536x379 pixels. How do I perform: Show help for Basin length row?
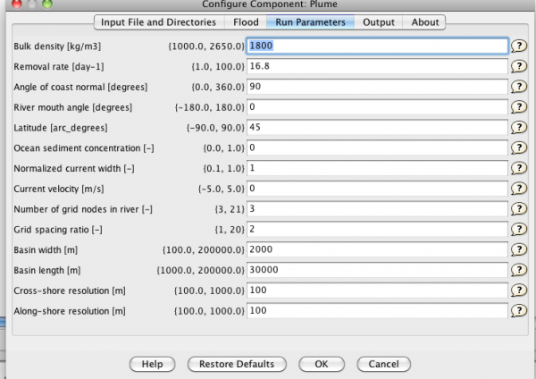pyautogui.click(x=517, y=269)
